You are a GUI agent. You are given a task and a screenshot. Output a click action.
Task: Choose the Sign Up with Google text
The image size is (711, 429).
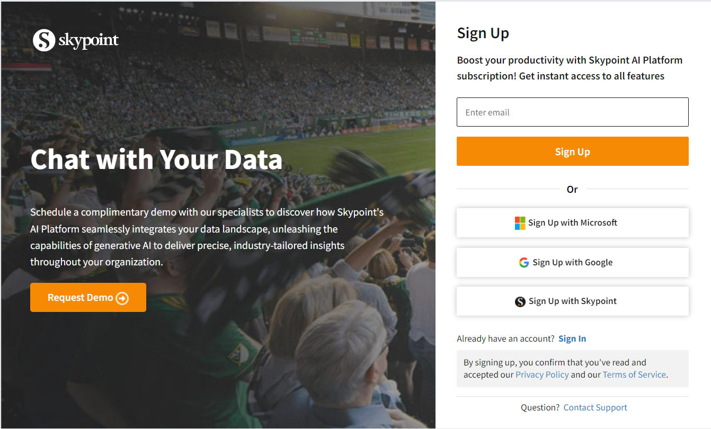click(x=573, y=263)
